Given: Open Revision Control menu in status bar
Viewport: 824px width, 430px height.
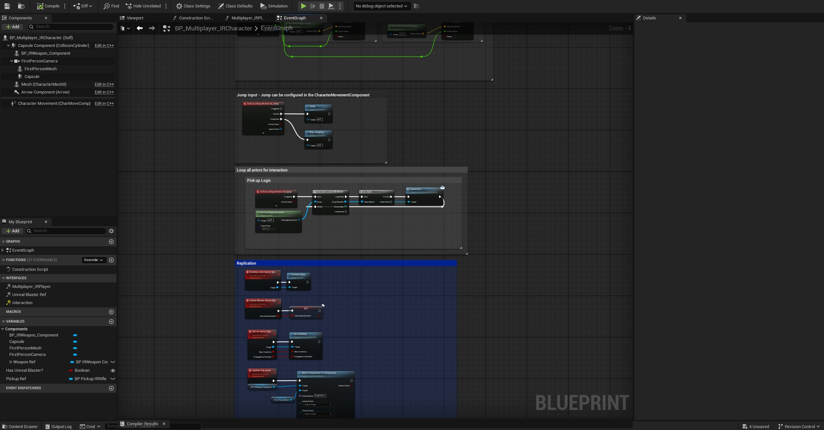Looking at the screenshot, I should [x=799, y=427].
